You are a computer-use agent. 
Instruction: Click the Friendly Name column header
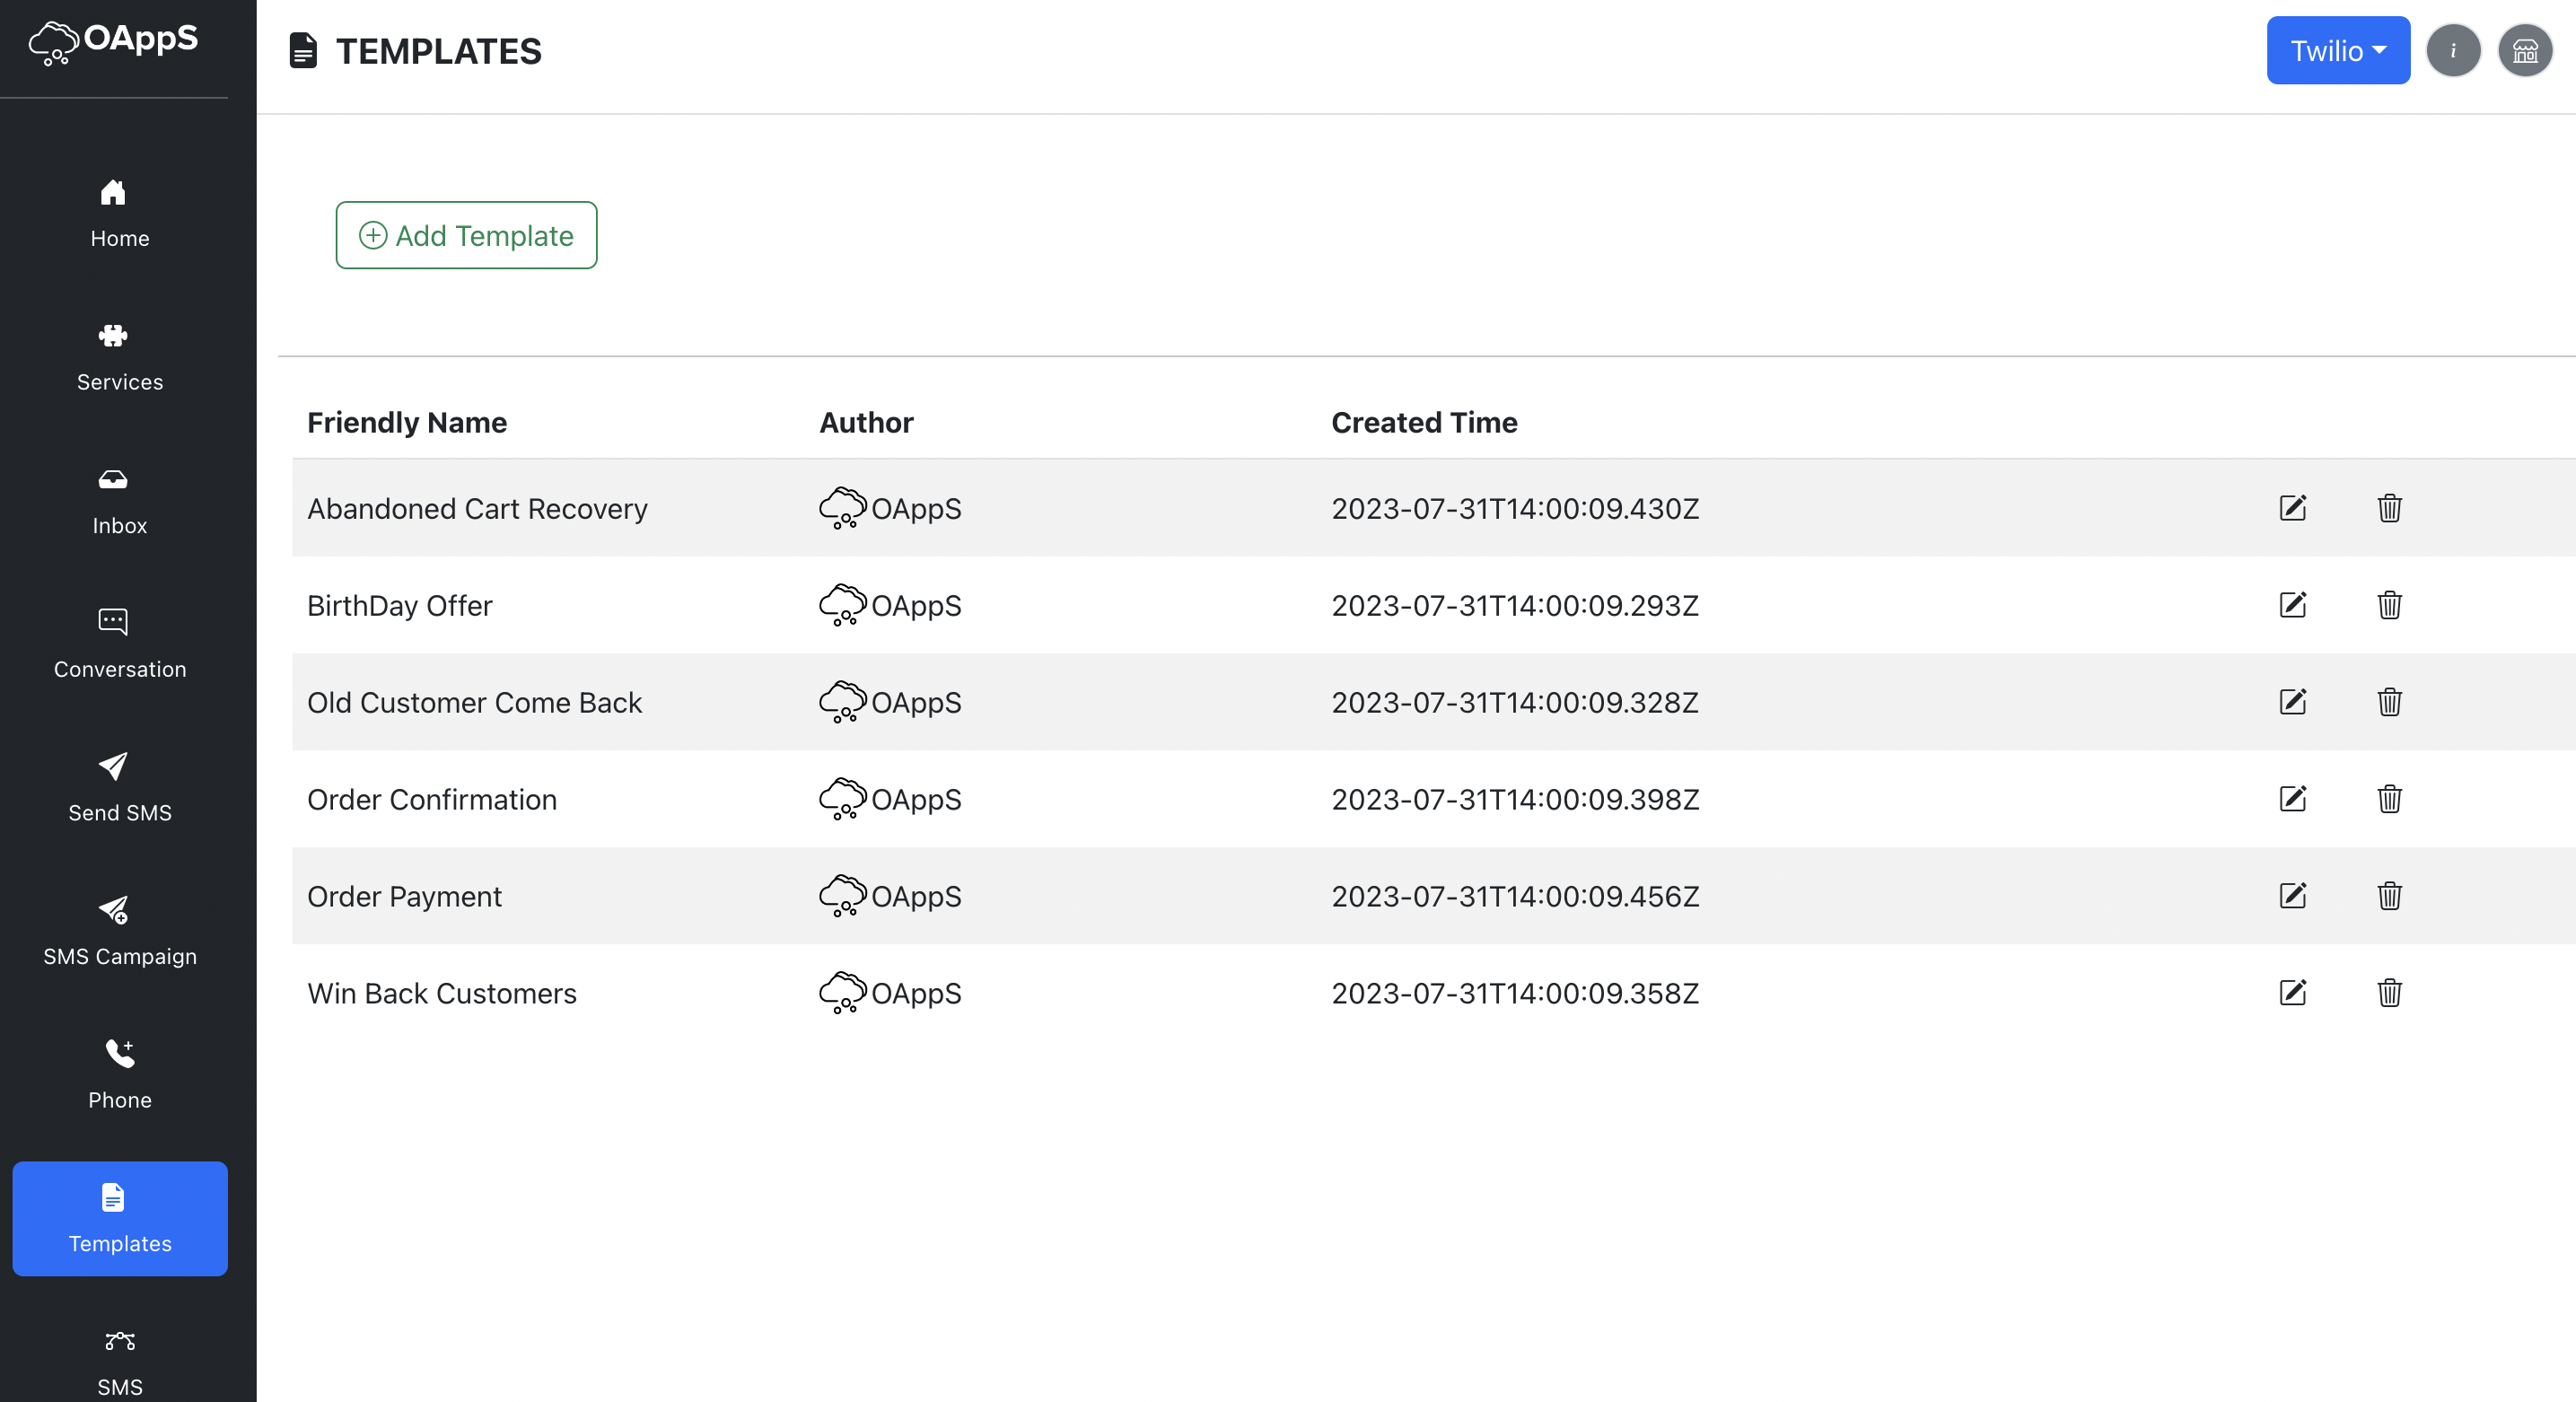pyautogui.click(x=407, y=422)
